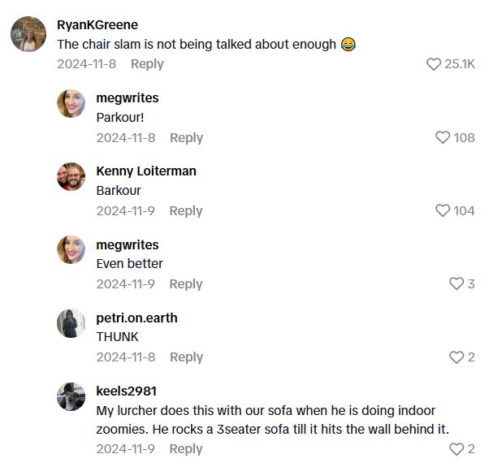Like keels2981's lurcher sofa comment
This screenshot has width=489, height=467.
coord(456,449)
